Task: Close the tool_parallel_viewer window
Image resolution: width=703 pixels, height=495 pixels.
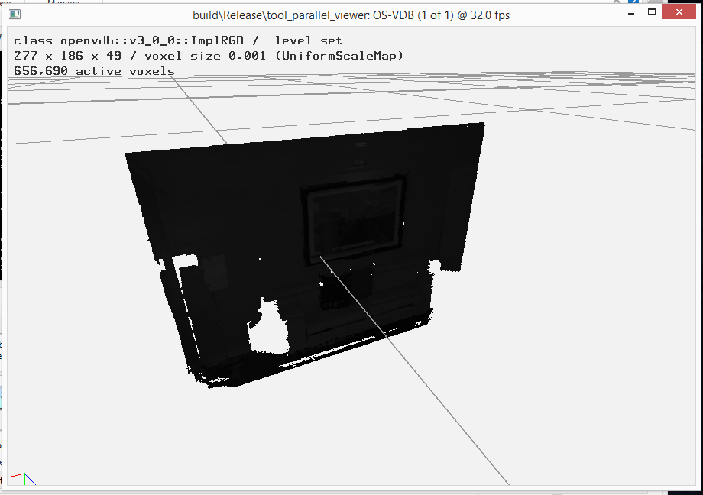Action: pos(679,12)
